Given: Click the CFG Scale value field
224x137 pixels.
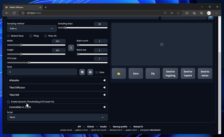Looking at the screenshot, I should (x=101, y=59).
